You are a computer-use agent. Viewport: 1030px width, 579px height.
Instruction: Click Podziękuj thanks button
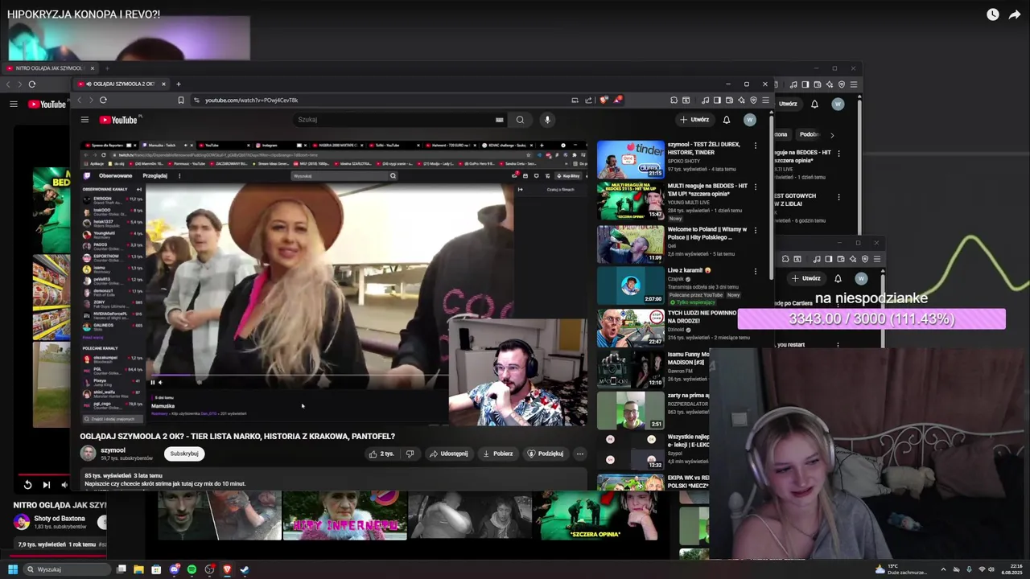(545, 454)
